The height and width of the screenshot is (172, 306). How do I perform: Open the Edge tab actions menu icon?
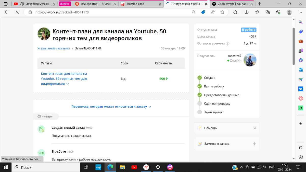[x=6, y=4]
